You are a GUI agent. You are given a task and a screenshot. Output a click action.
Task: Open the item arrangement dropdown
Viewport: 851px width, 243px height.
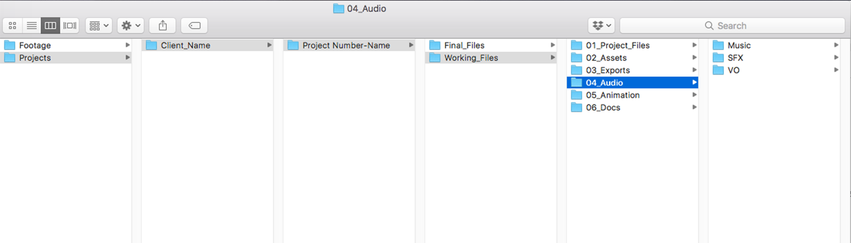(x=98, y=26)
